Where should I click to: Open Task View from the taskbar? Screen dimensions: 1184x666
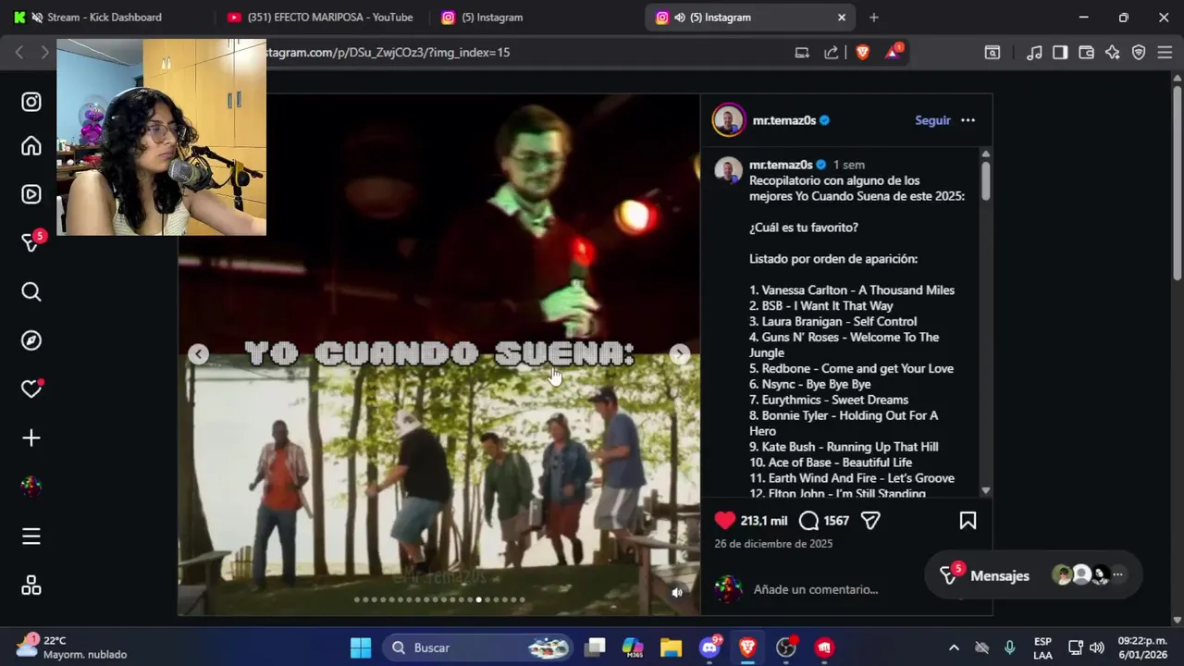click(x=596, y=647)
